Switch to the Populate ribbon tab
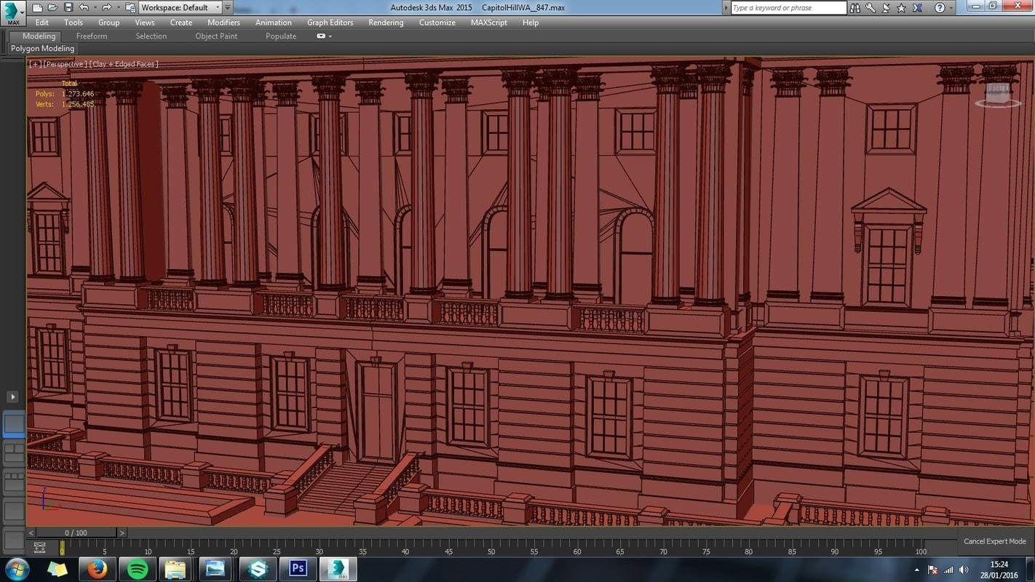Screen dimensions: 1035x582 (281, 36)
